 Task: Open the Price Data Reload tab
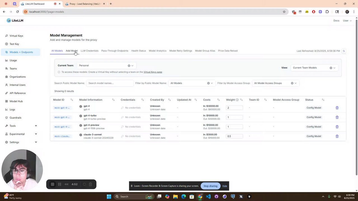tap(228, 51)
